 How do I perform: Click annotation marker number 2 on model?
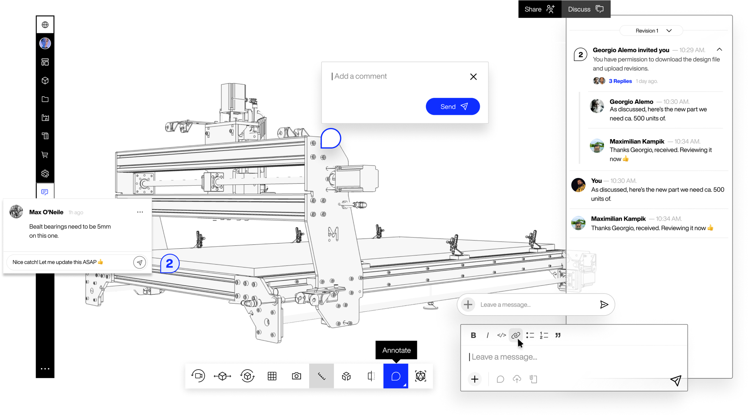[169, 263]
